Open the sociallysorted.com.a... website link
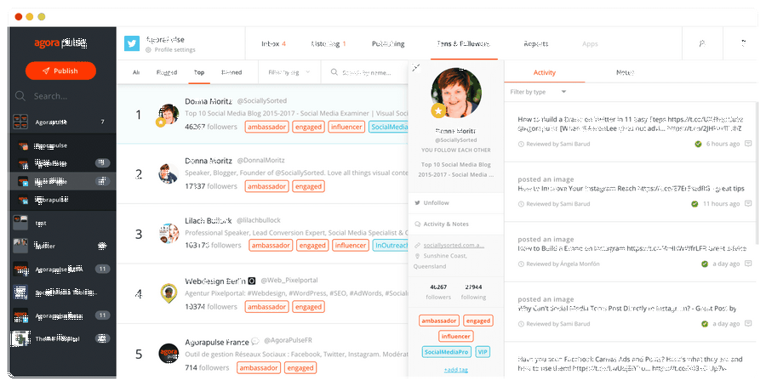Screen dimensions: 766x386 click(x=454, y=245)
